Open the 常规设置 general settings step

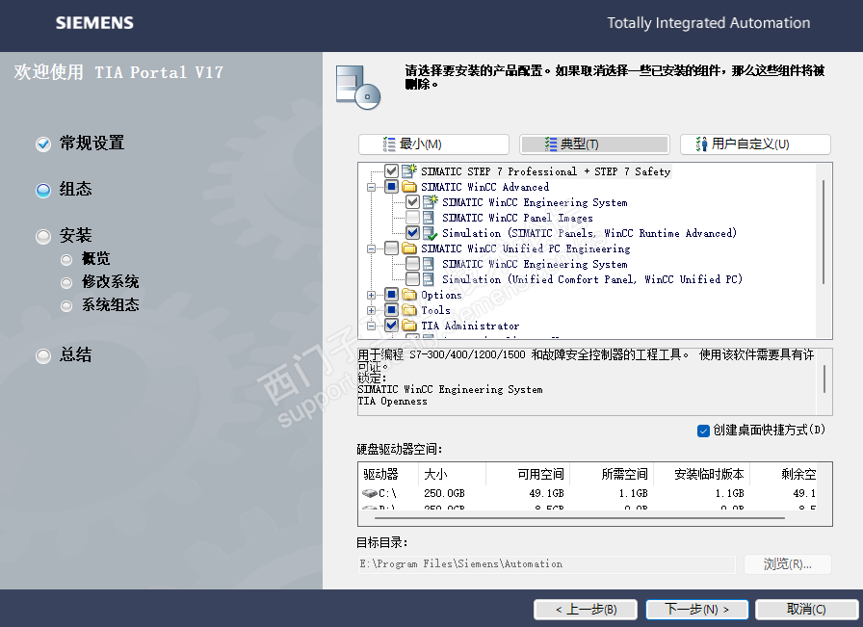click(80, 144)
